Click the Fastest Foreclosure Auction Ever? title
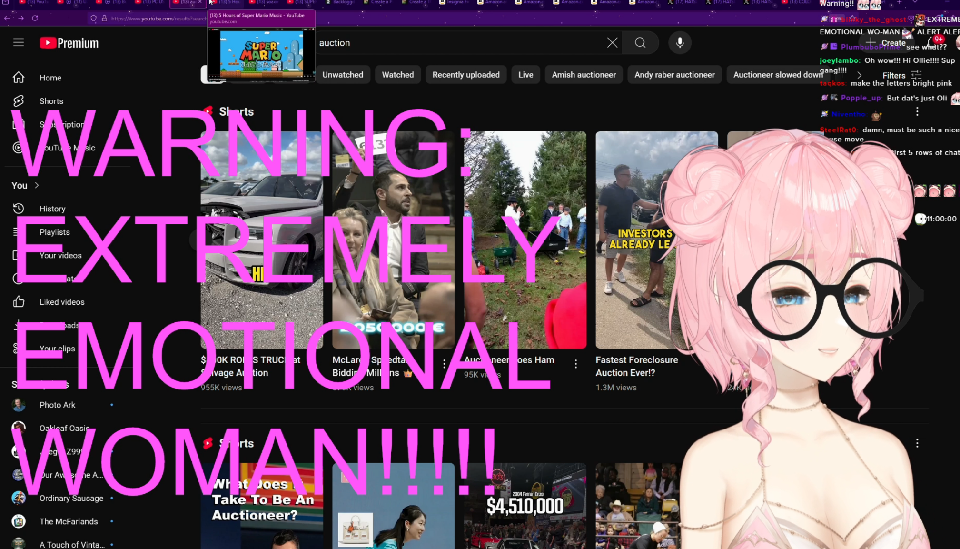960x549 pixels. (x=637, y=366)
